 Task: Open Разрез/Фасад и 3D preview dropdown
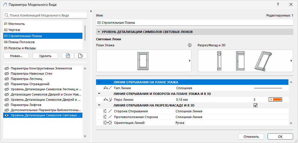(291, 61)
